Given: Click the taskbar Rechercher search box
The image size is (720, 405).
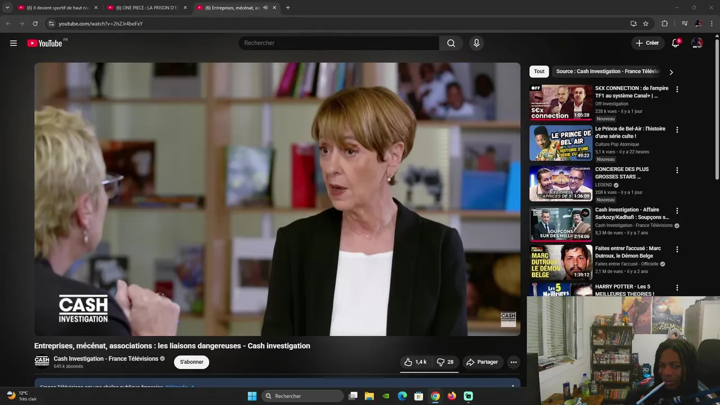Looking at the screenshot, I should 303,396.
